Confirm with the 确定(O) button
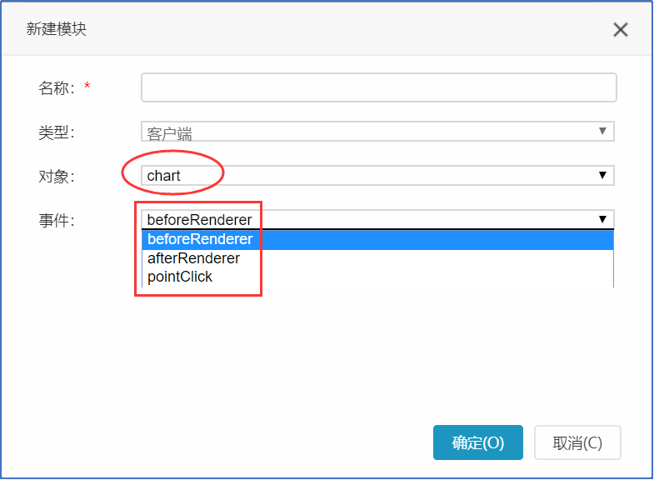The image size is (654, 480). click(x=478, y=442)
